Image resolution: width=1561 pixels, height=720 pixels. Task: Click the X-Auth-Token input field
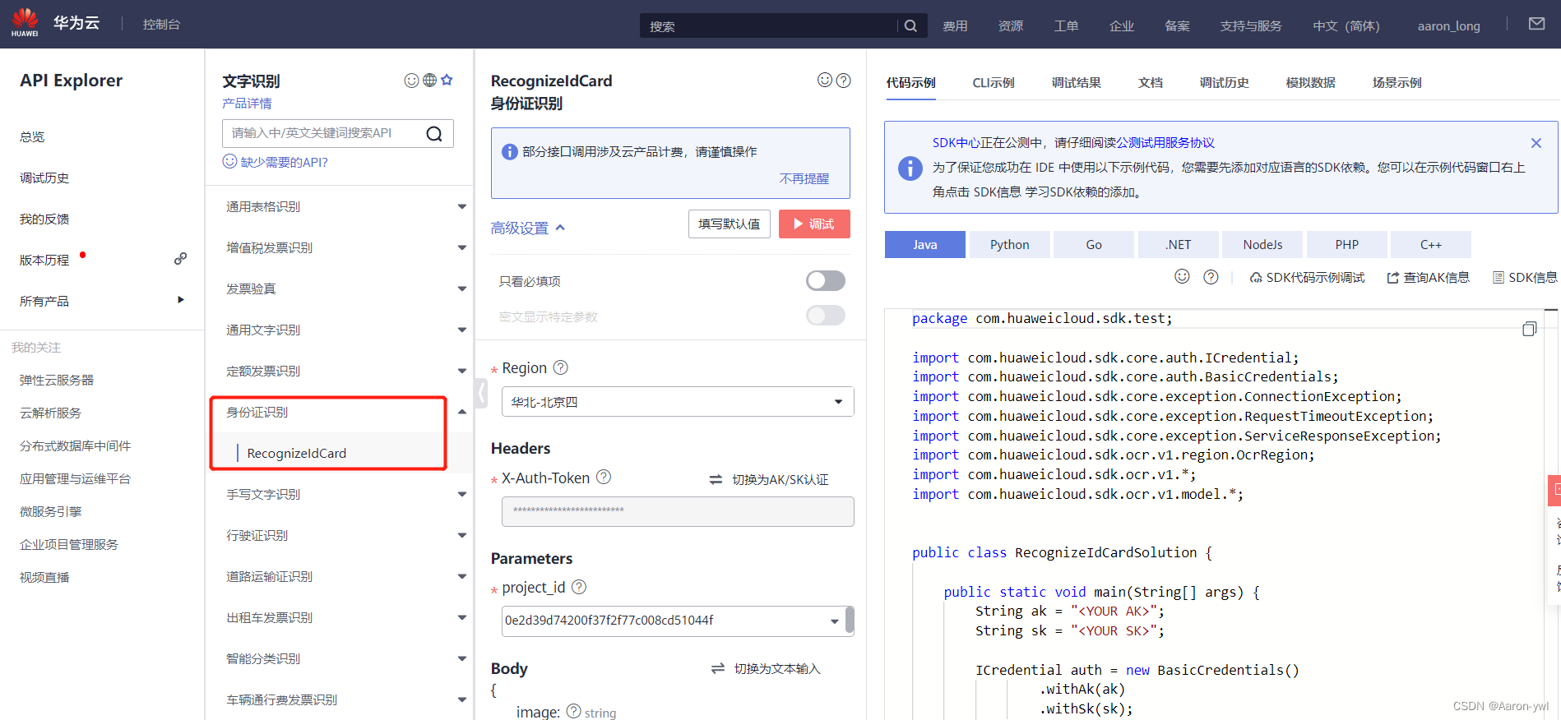(678, 511)
